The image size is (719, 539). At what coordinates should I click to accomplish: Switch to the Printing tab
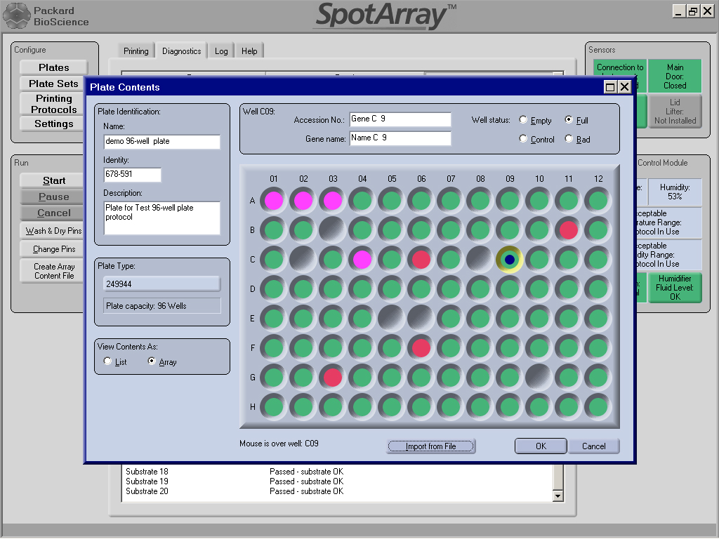(x=136, y=51)
